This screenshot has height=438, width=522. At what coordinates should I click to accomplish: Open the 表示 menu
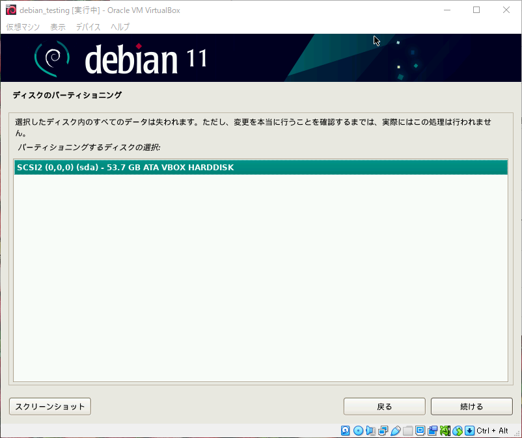[x=58, y=27]
